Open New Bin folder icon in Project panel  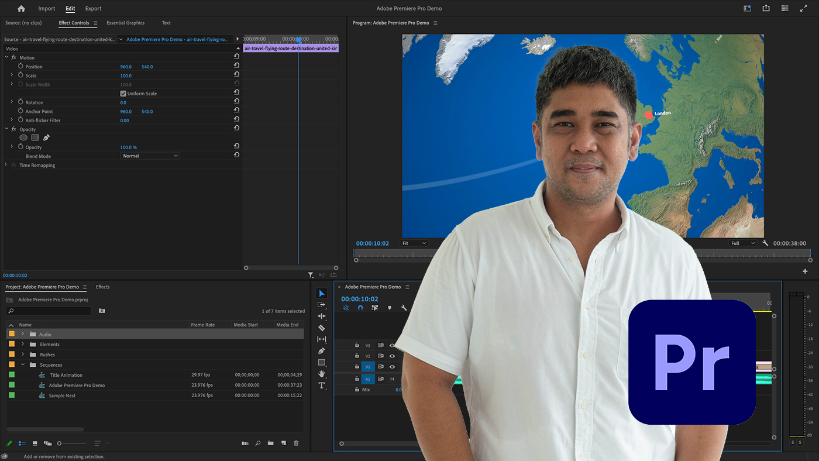click(x=271, y=443)
